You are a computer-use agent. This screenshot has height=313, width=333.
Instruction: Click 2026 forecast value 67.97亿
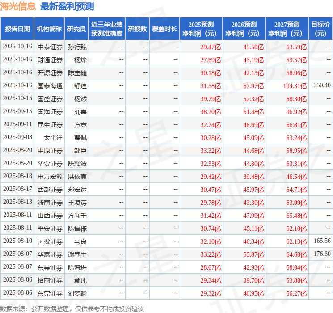pyautogui.click(x=253, y=86)
